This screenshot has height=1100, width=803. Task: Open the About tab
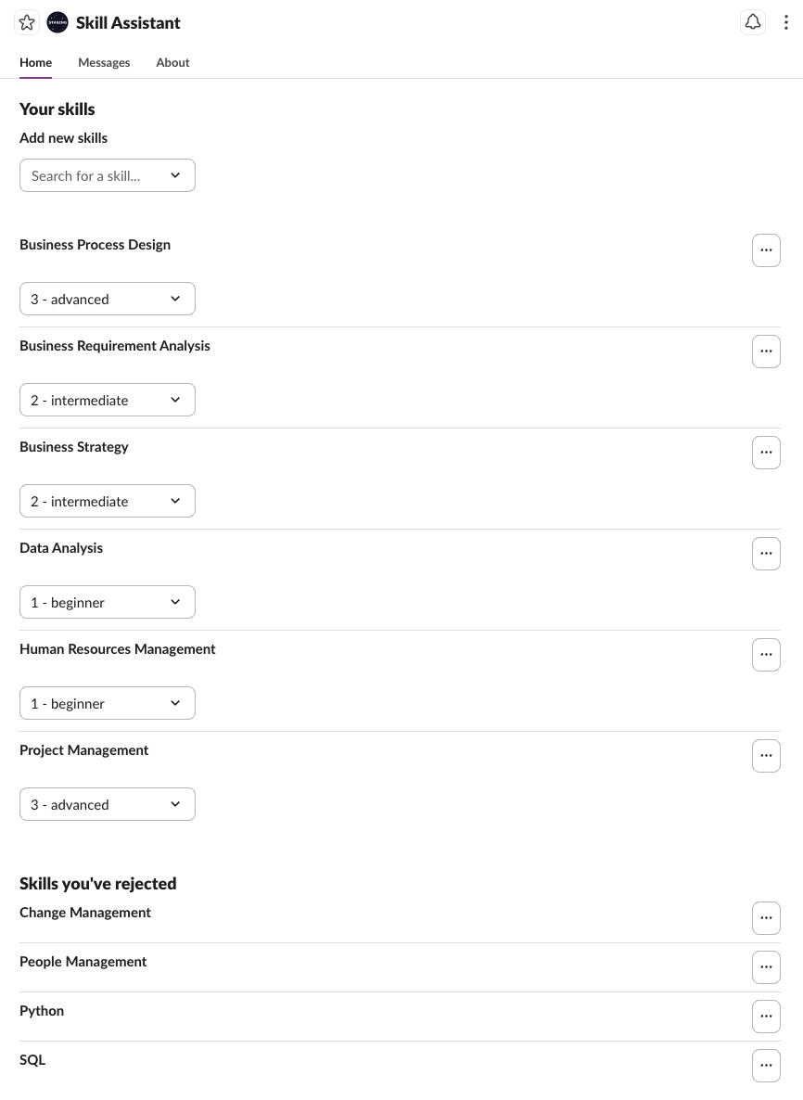172,62
